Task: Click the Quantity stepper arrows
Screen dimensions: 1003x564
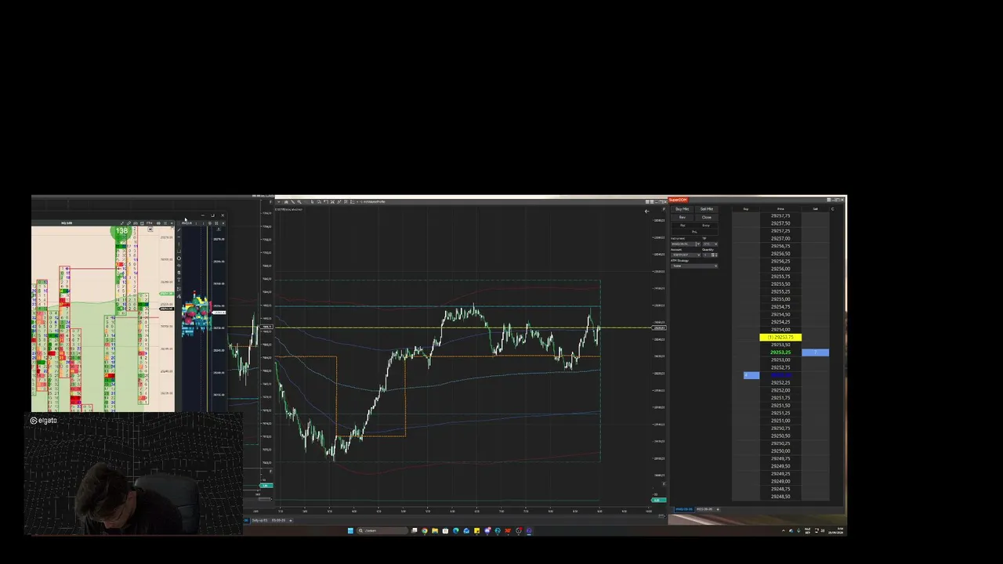Action: pyautogui.click(x=716, y=255)
